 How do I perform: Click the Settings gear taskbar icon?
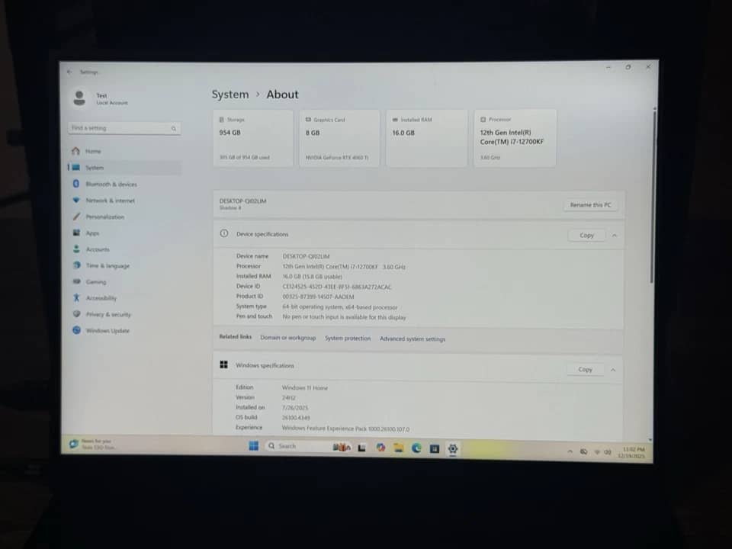pyautogui.click(x=452, y=448)
